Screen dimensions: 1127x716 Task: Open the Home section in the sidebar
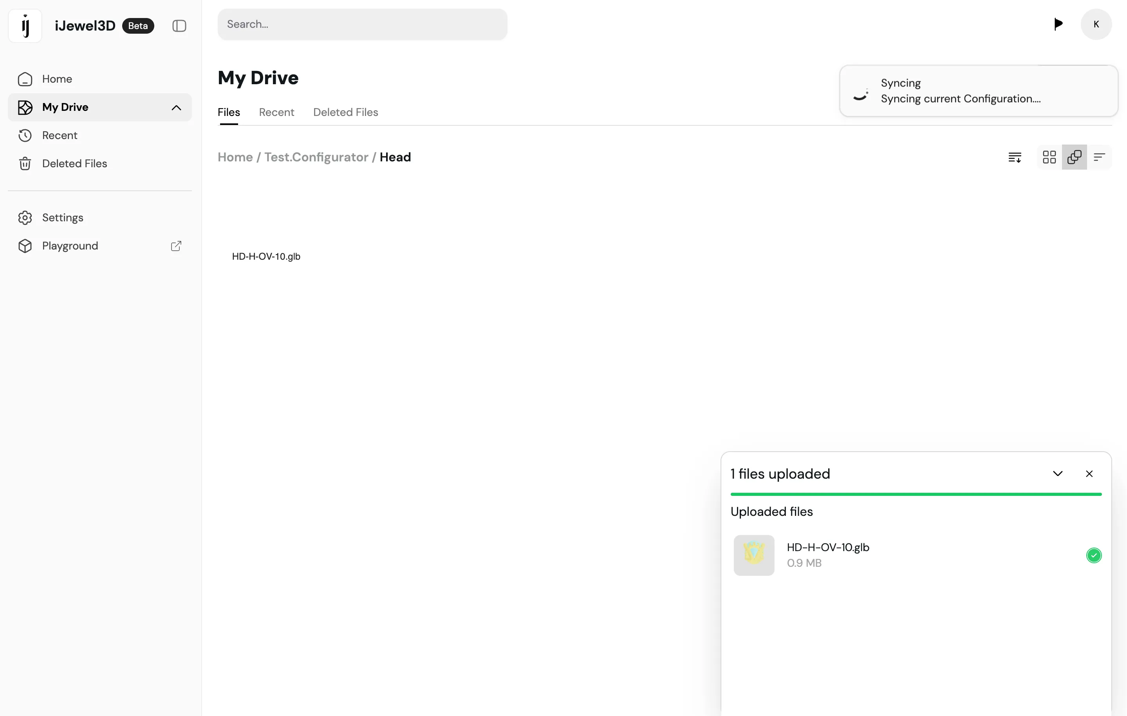point(57,79)
